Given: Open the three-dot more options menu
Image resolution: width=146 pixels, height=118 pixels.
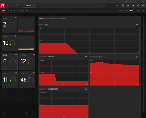Looking at the screenshot, I should 143,11.
